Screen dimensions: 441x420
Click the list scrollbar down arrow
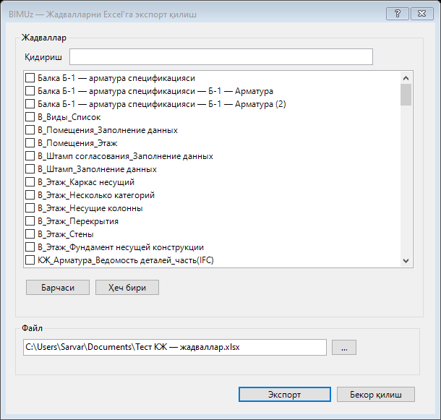pyautogui.click(x=406, y=261)
